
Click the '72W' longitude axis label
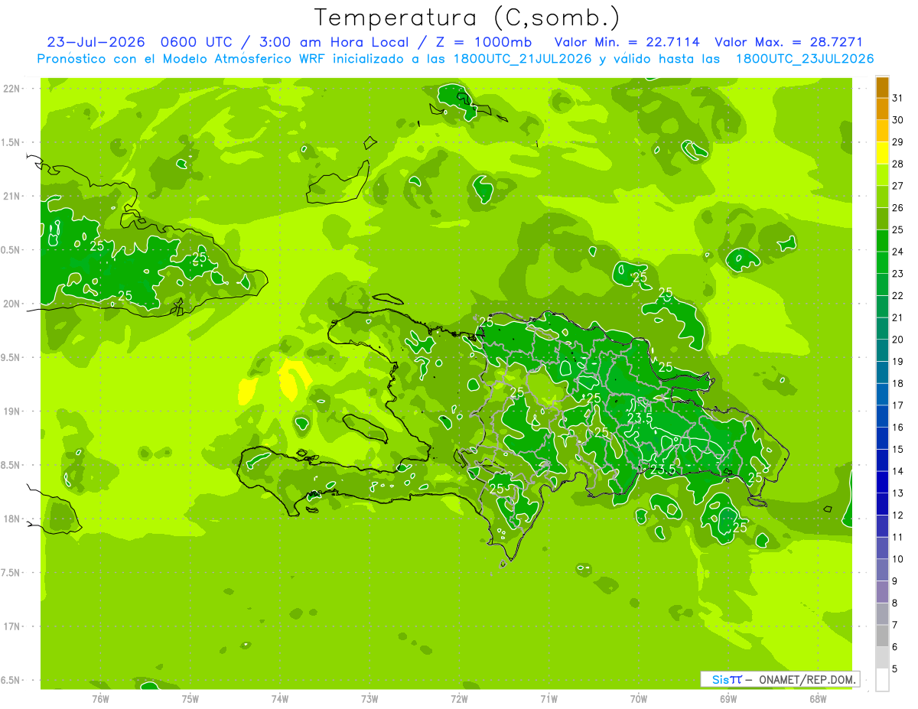click(459, 699)
